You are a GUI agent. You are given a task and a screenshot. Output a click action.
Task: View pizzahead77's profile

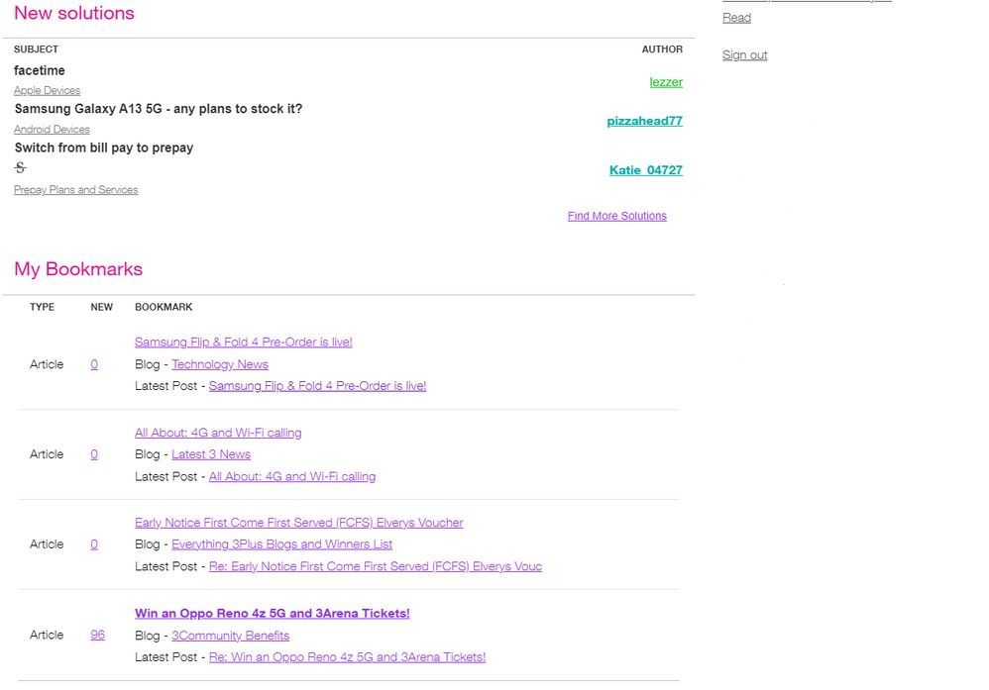coord(644,121)
